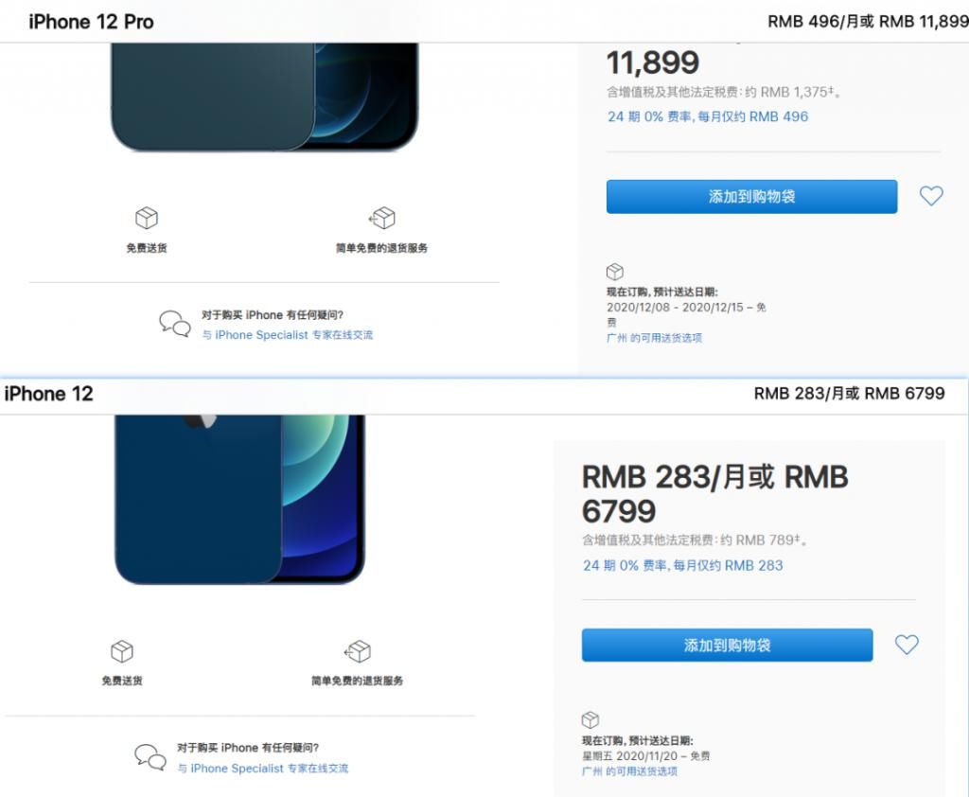Screen dimensions: 969x797
Task: Open 24-month RMB 496 installment link
Action: coord(708,117)
